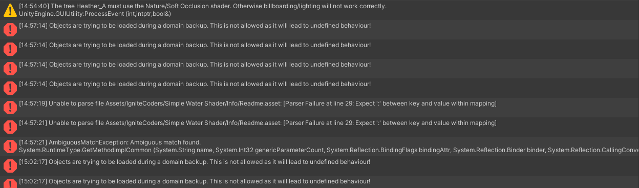639x188 pixels.
Task: Click the UnityEngine.GUIUtility:ProcessEvent stack trace line
Action: (95, 13)
